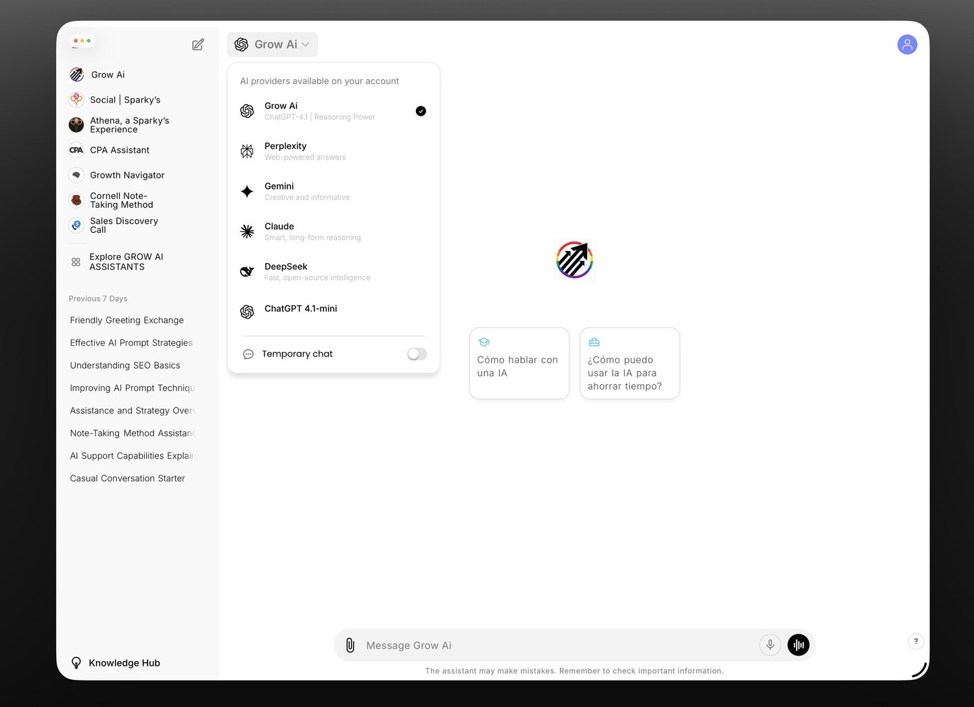This screenshot has height=707, width=974.
Task: Choose ChatGPT 4.1-mini model
Action: (x=333, y=311)
